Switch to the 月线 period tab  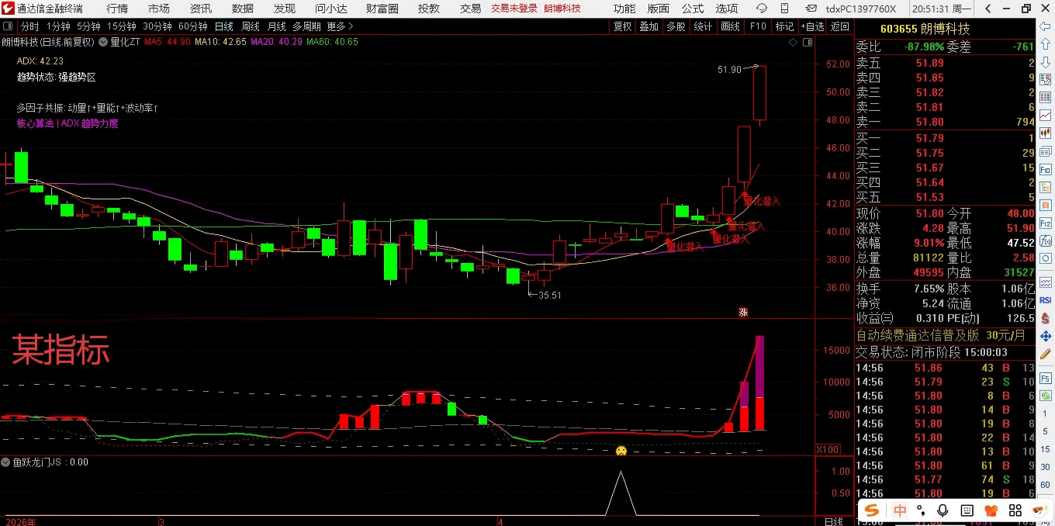(x=277, y=26)
